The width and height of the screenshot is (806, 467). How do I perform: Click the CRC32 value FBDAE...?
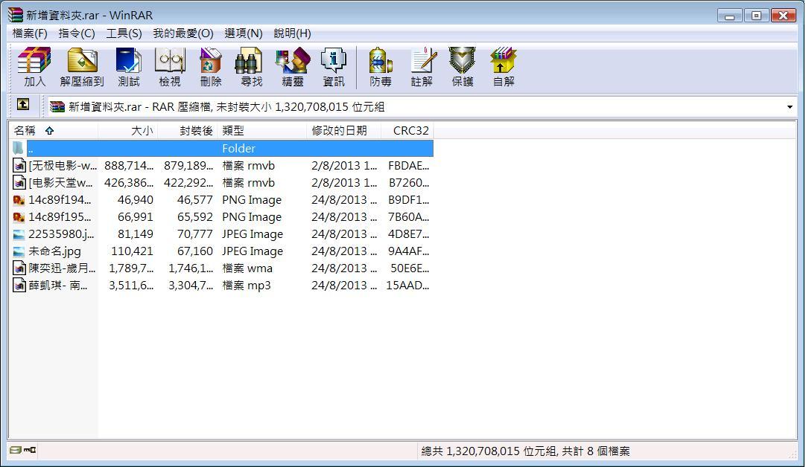click(x=409, y=165)
